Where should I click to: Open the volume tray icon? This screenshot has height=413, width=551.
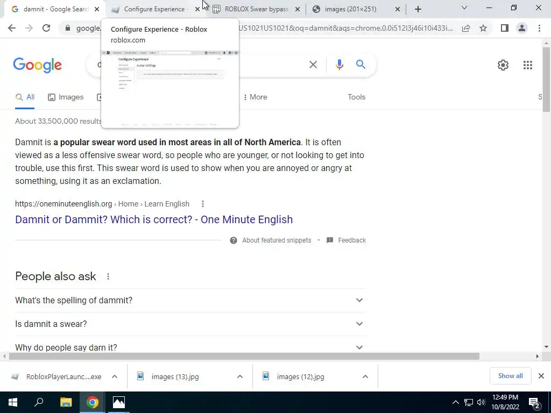(481, 402)
